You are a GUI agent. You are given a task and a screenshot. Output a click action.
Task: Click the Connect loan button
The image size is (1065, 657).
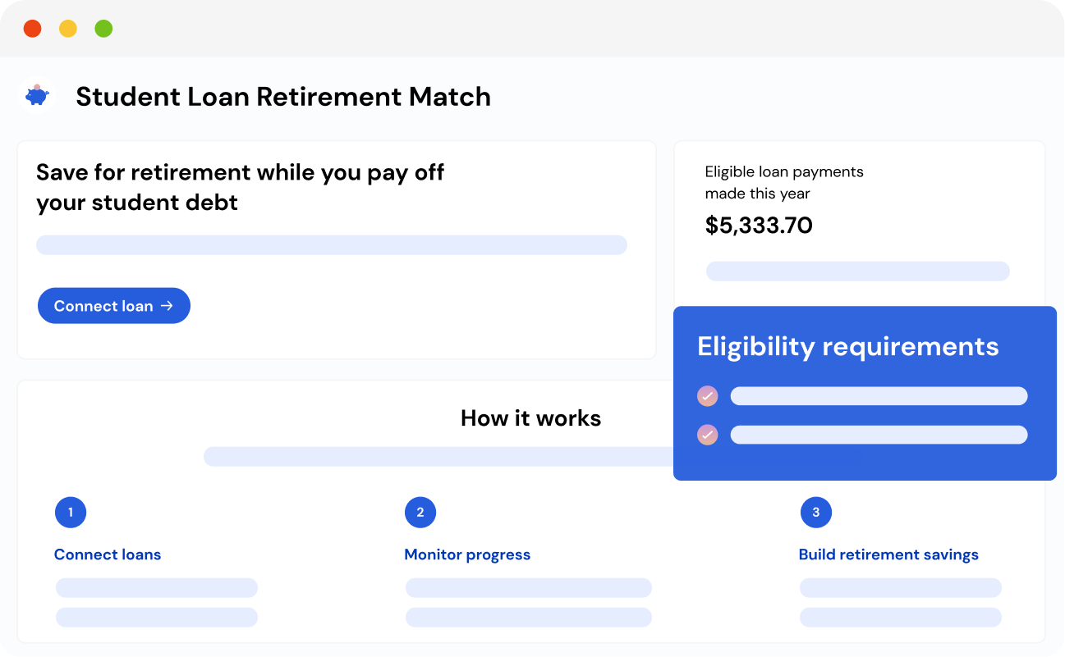[x=114, y=306]
